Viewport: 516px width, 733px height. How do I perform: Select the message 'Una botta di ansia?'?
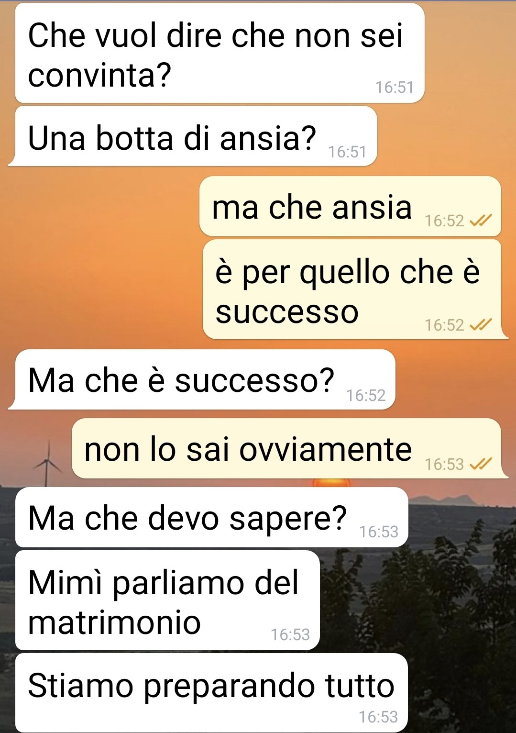coord(193,136)
